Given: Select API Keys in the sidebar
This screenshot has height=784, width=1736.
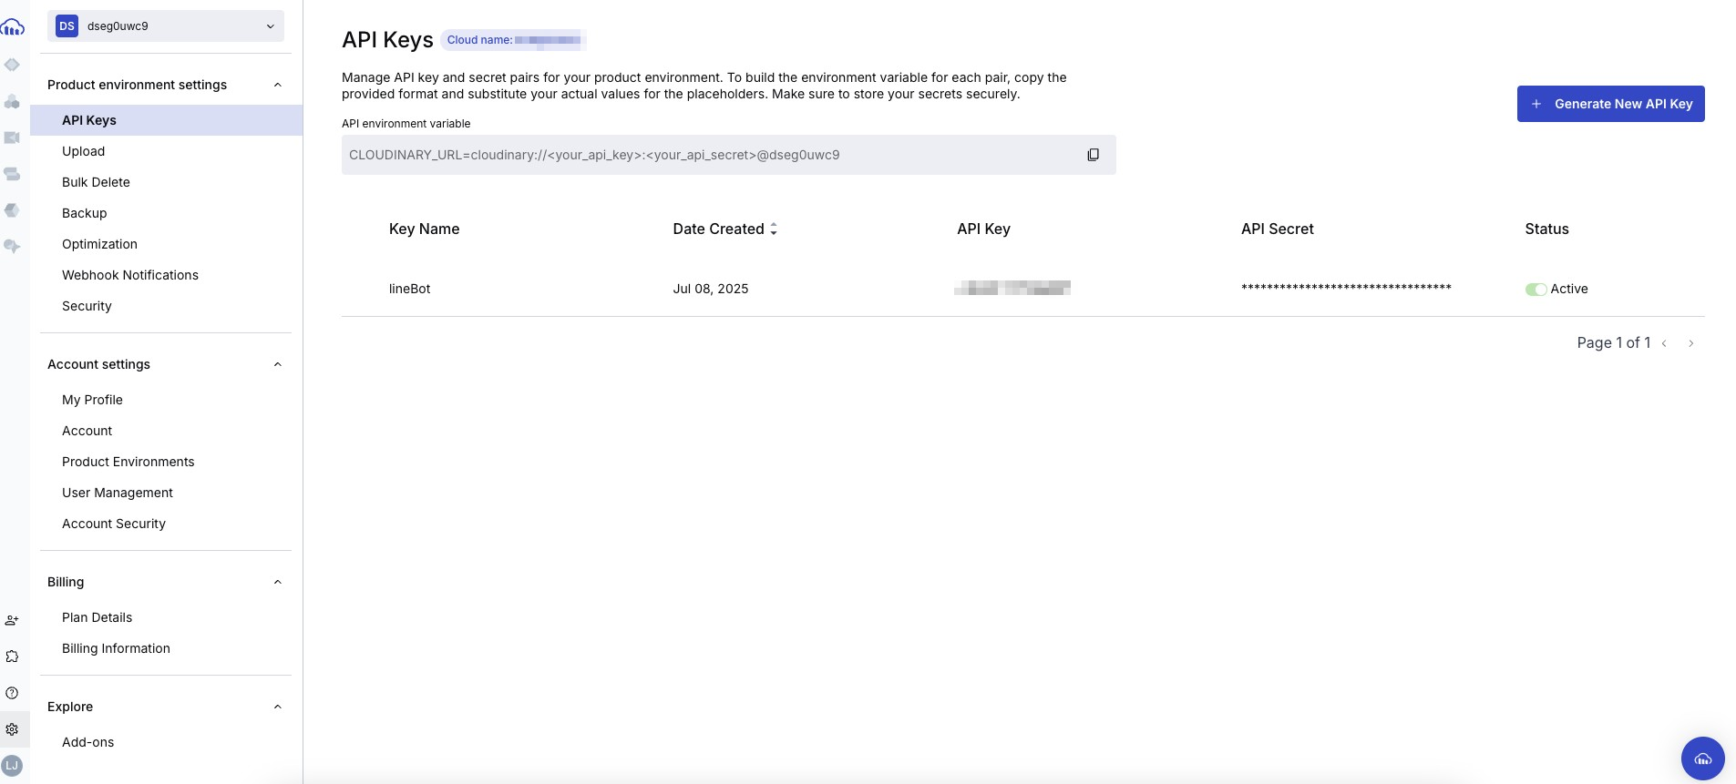Looking at the screenshot, I should (x=167, y=120).
